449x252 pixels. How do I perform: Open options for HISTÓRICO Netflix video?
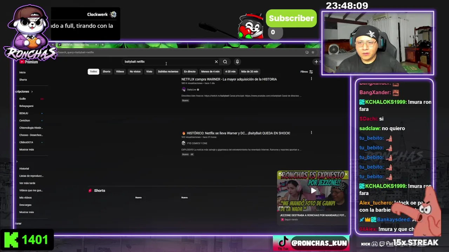click(311, 133)
